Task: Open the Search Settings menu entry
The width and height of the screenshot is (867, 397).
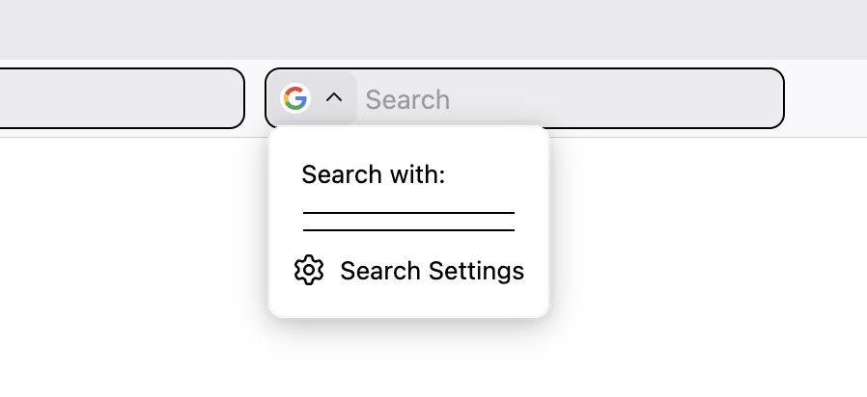Action: (x=431, y=271)
